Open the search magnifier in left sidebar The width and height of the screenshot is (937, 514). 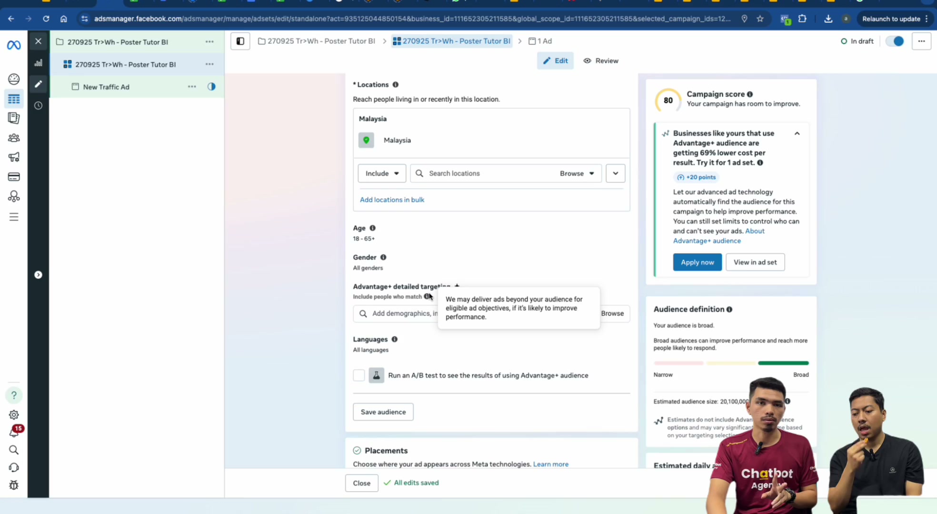[14, 450]
